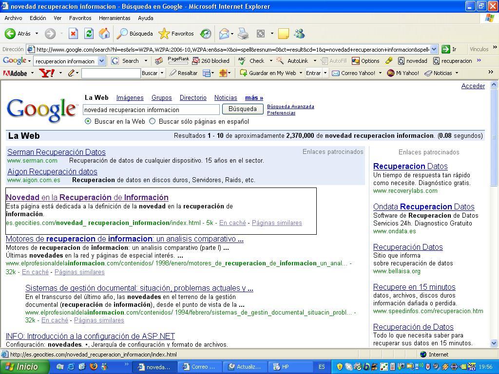The width and height of the screenshot is (499, 374).
Task: Refresh the page with green arrows icon
Action: (x=89, y=34)
